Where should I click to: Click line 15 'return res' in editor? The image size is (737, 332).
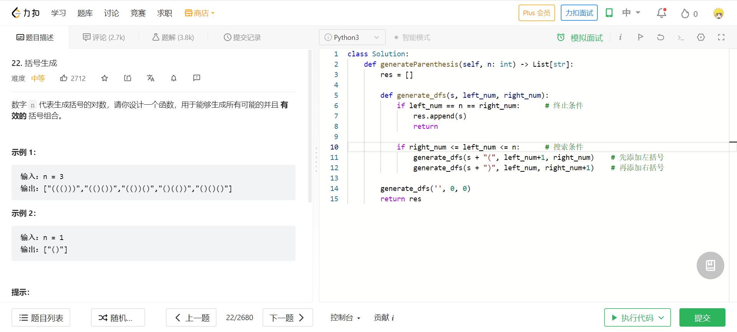coord(401,199)
